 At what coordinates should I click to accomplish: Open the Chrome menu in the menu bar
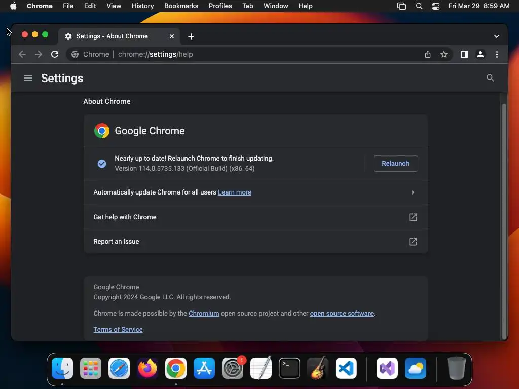[40, 6]
